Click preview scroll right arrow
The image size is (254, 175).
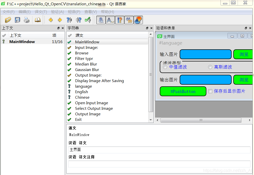[250, 120]
